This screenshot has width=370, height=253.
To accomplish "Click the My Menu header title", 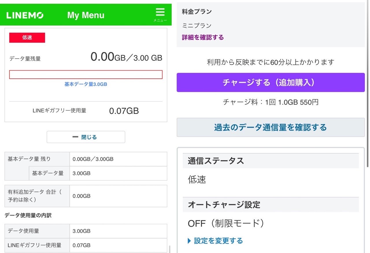I will point(86,15).
